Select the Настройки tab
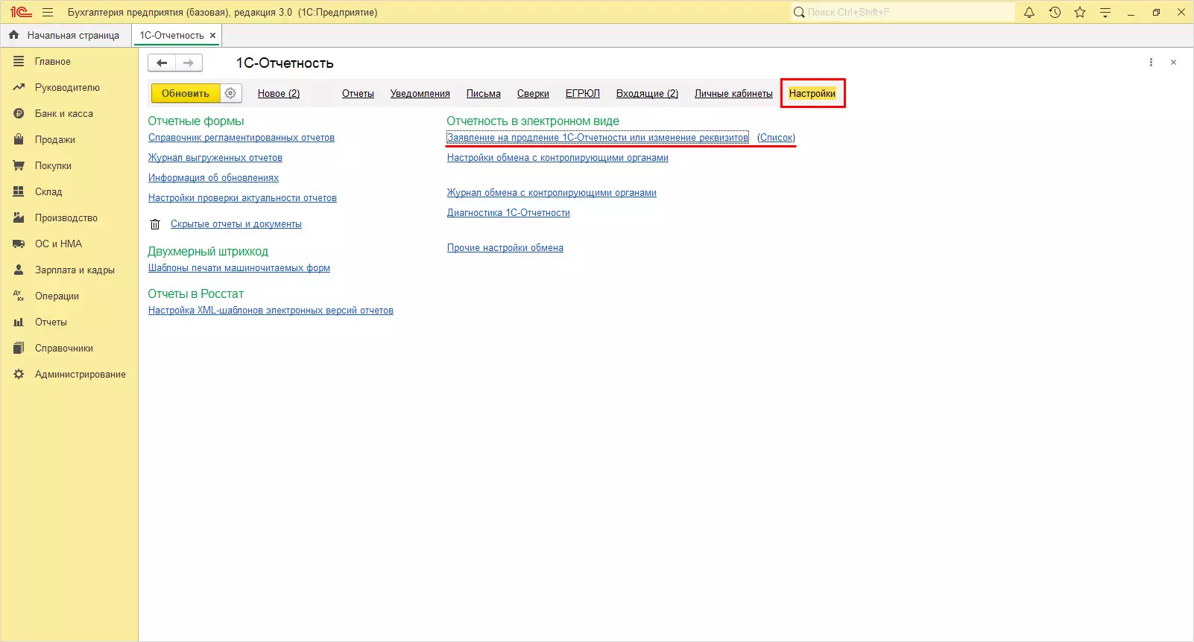This screenshot has height=642, width=1194. point(812,94)
